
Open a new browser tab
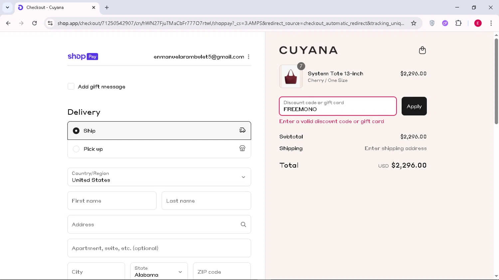click(107, 7)
